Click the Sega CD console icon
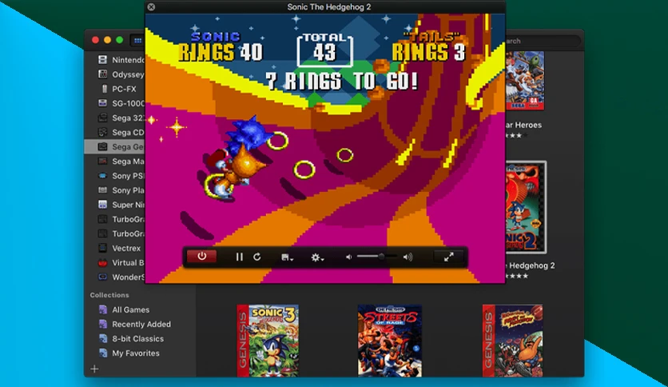Viewport: 668px width, 387px height. tap(102, 132)
